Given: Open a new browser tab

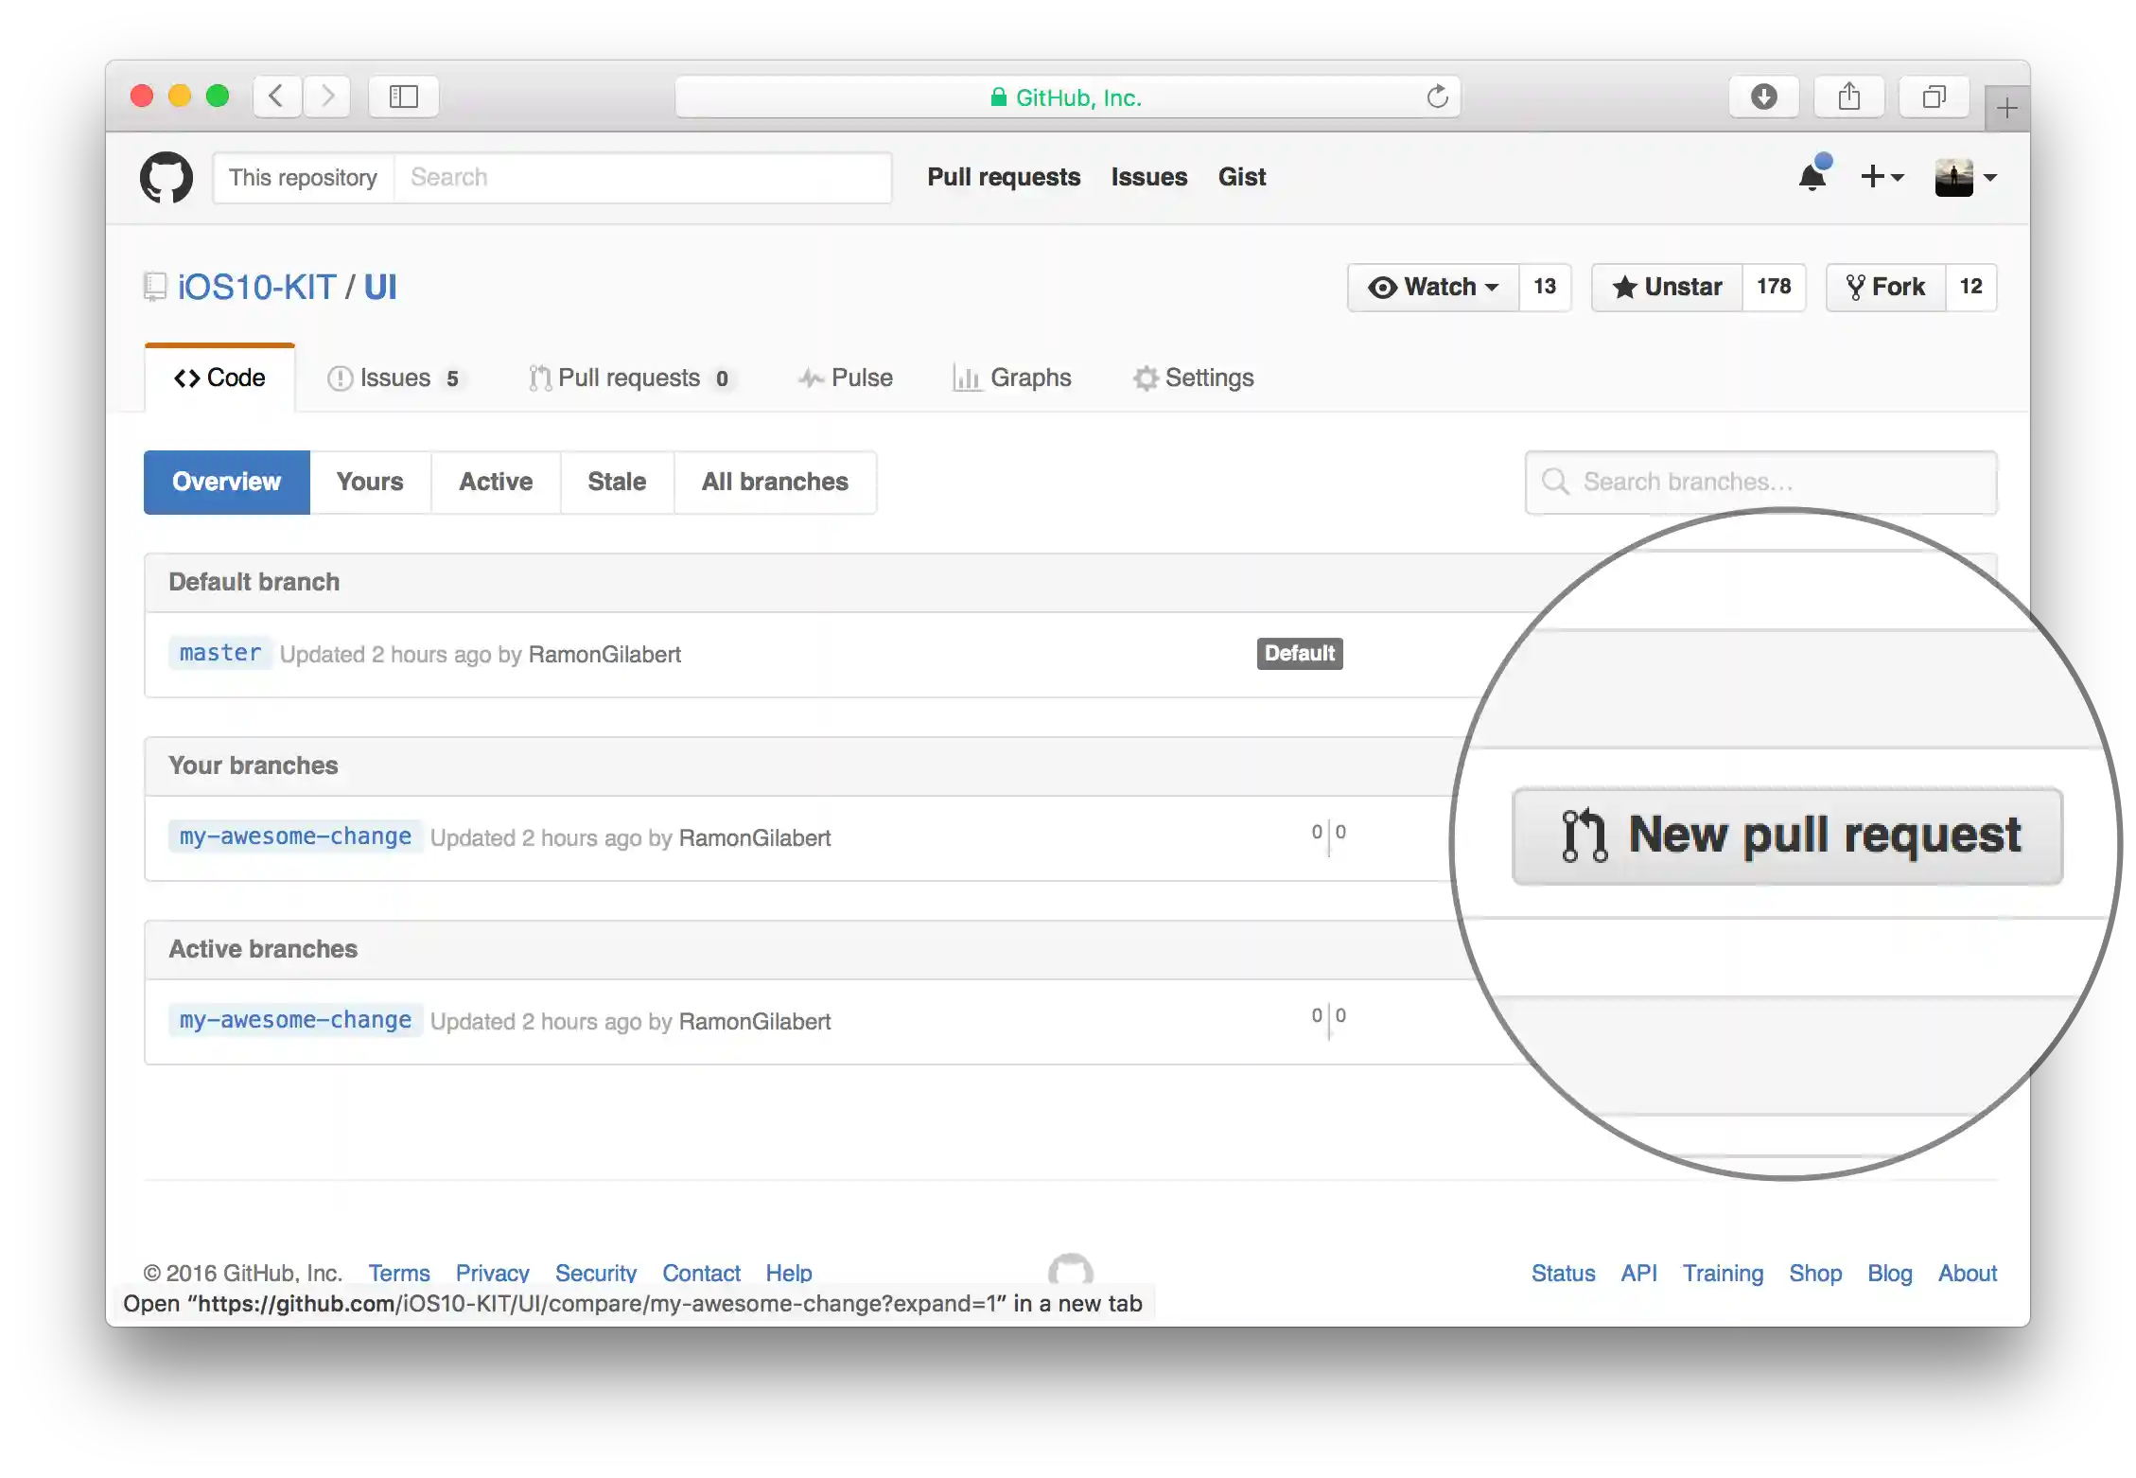Looking at the screenshot, I should pos(2006,109).
